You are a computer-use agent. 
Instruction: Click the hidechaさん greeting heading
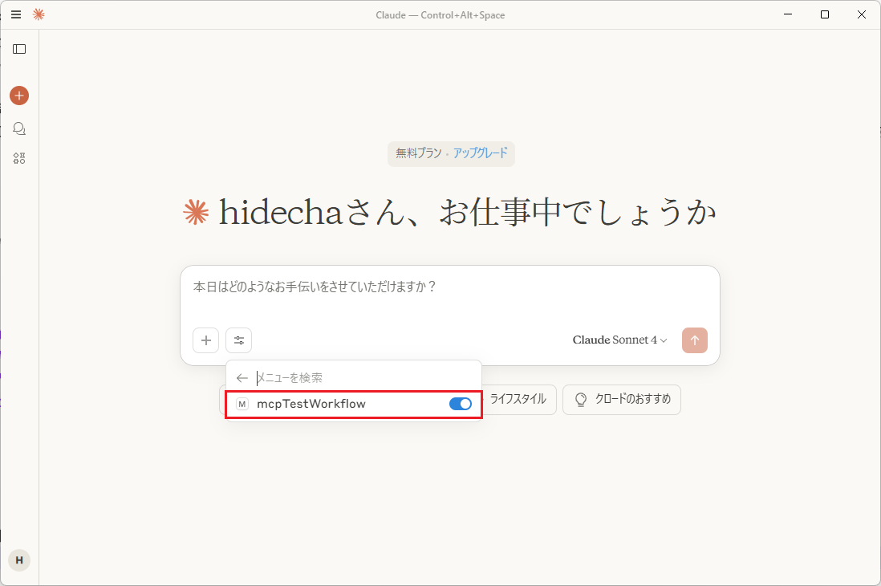468,213
